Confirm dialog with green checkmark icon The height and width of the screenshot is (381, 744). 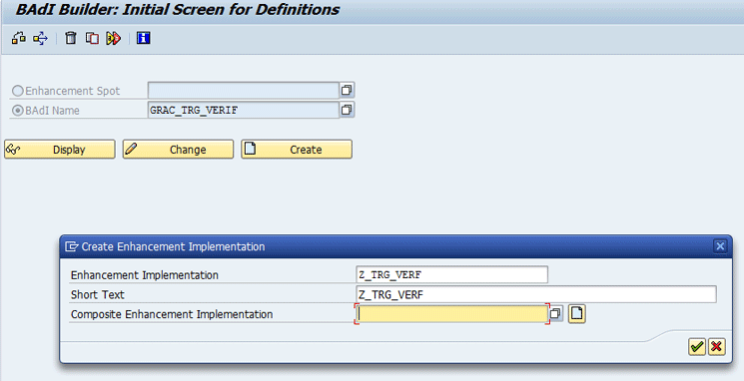coord(696,347)
